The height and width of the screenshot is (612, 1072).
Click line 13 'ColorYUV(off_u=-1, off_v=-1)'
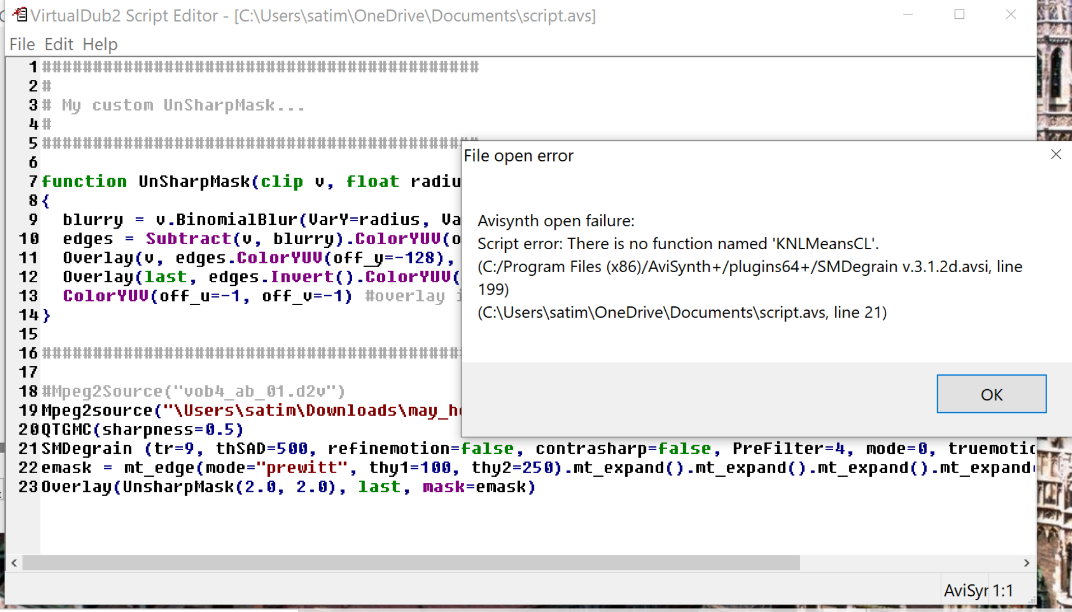(x=207, y=296)
